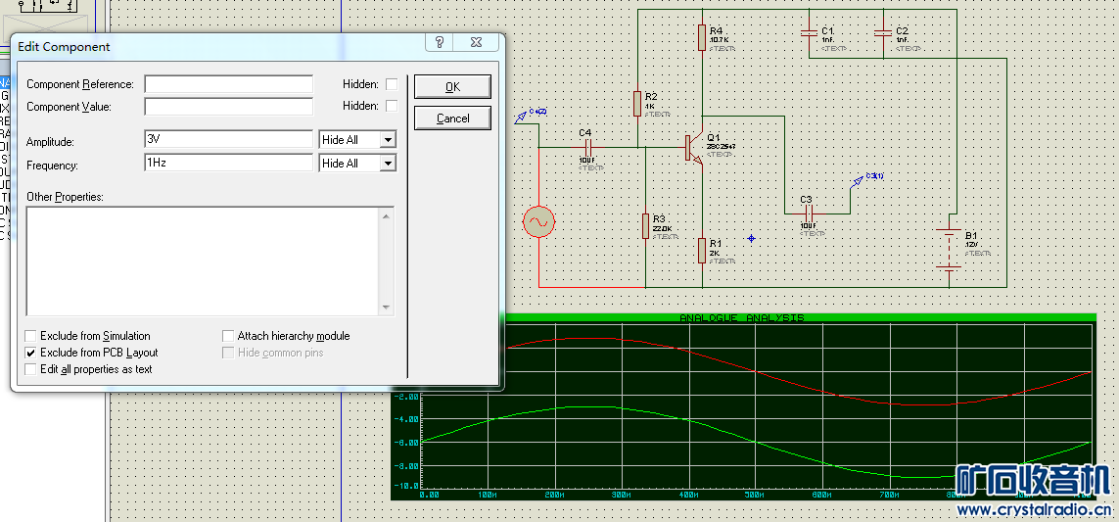This screenshot has height=522, width=1119.
Task: Select capacitor C1 symbol
Action: pyautogui.click(x=809, y=33)
